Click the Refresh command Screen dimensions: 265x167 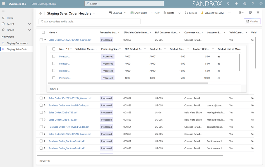click(191, 13)
